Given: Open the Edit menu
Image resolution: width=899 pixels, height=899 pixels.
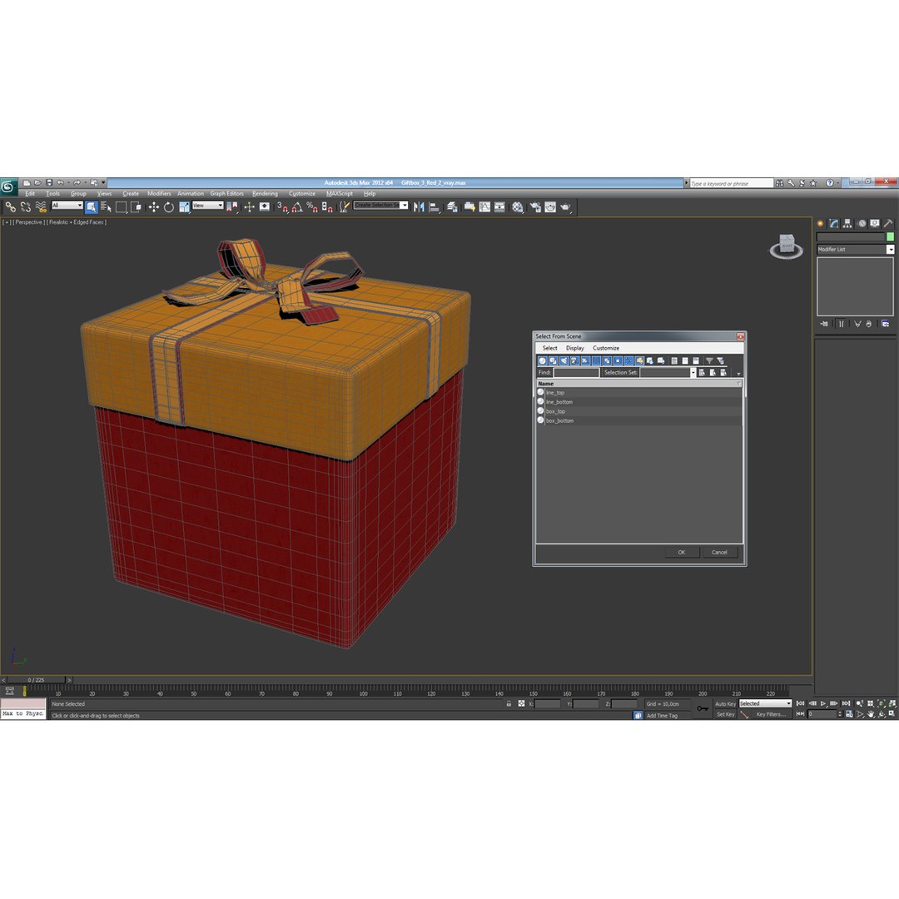Looking at the screenshot, I should click(x=30, y=194).
